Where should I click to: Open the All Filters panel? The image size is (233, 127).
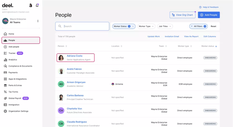(198, 26)
